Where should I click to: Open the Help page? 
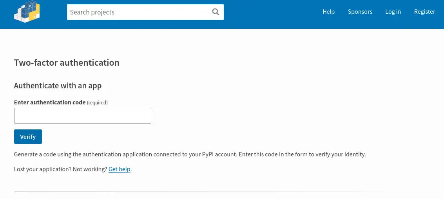click(x=328, y=12)
